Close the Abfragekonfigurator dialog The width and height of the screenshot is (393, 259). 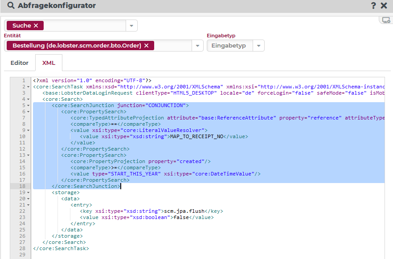click(384, 6)
